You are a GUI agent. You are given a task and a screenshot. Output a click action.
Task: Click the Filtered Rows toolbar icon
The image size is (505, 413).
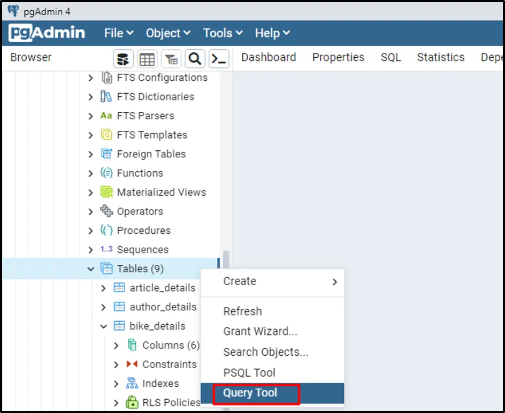pos(171,59)
